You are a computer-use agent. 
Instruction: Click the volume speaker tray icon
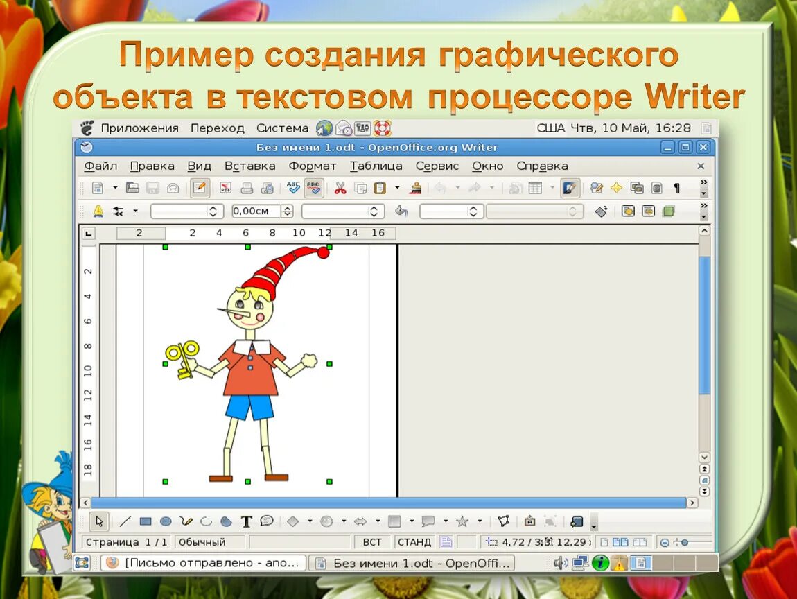(x=560, y=563)
